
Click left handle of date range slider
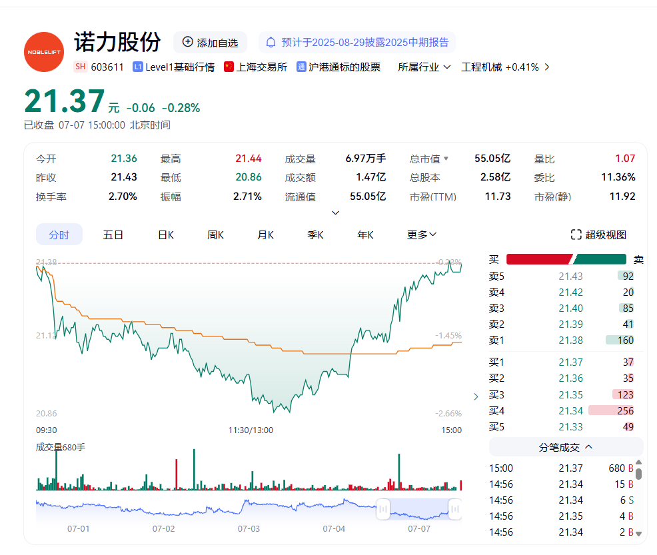(383, 509)
